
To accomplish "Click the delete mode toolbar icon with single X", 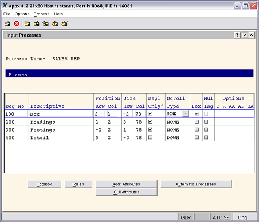I will click(55, 23).
